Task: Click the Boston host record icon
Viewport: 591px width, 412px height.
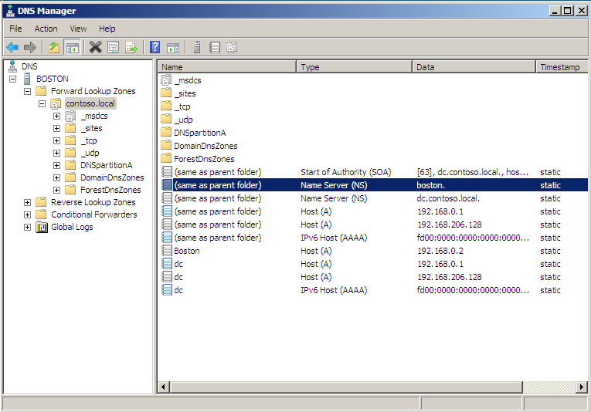Action: tap(167, 250)
